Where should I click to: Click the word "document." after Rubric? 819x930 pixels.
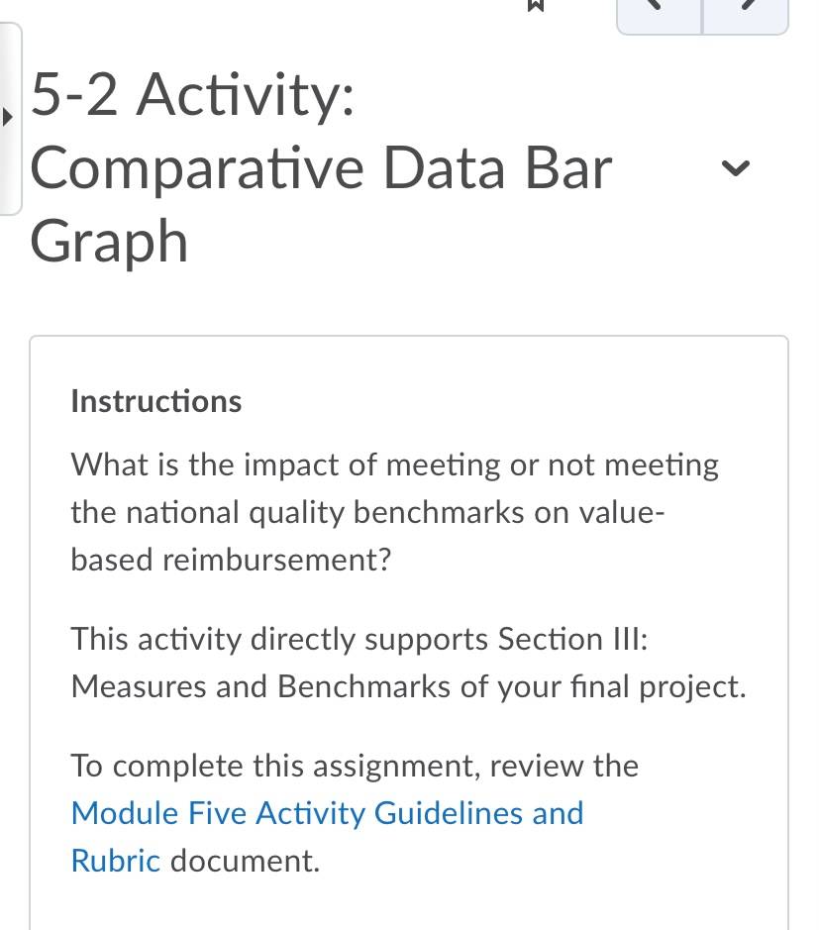coord(245,861)
